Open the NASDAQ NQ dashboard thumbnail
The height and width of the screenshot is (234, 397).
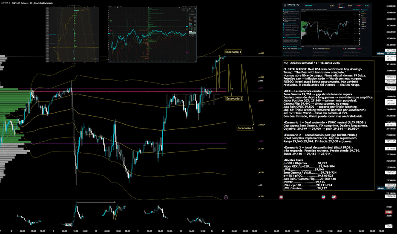[327, 30]
